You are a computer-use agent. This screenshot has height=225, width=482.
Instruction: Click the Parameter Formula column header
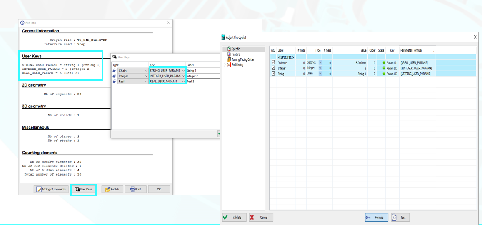(x=417, y=50)
